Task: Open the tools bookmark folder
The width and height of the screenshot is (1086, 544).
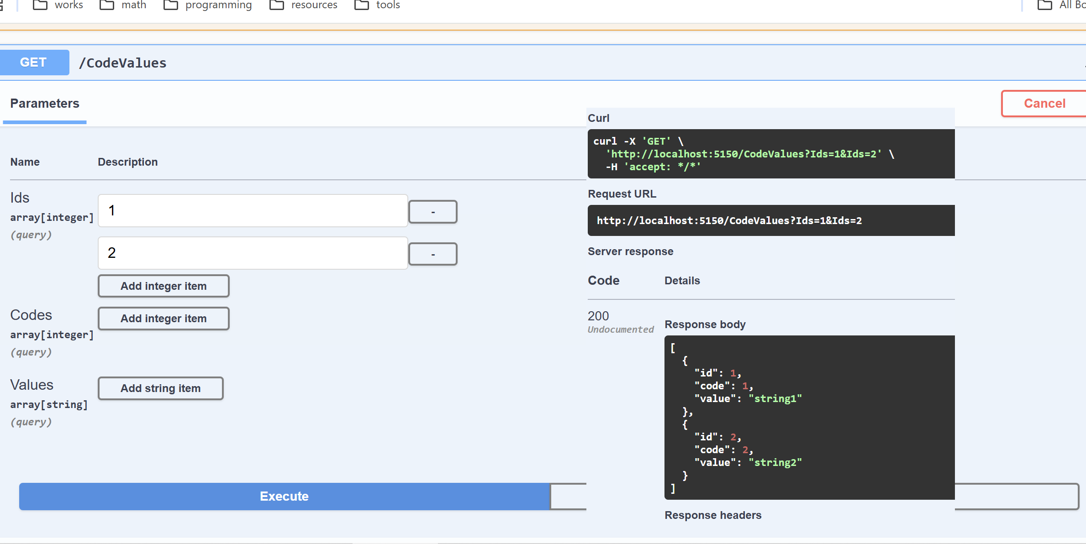Action: click(378, 5)
